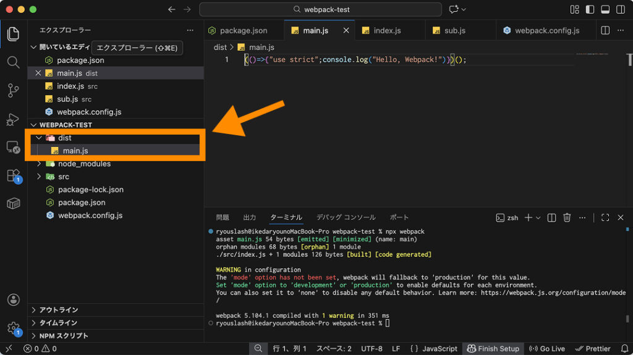Screen dimensions: 633x355
Task: Maximize the terminal panel size
Action: coord(605,217)
